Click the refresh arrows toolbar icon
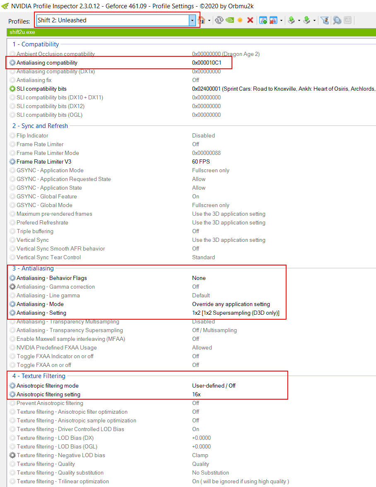The height and width of the screenshot is (487, 376). (x=219, y=20)
